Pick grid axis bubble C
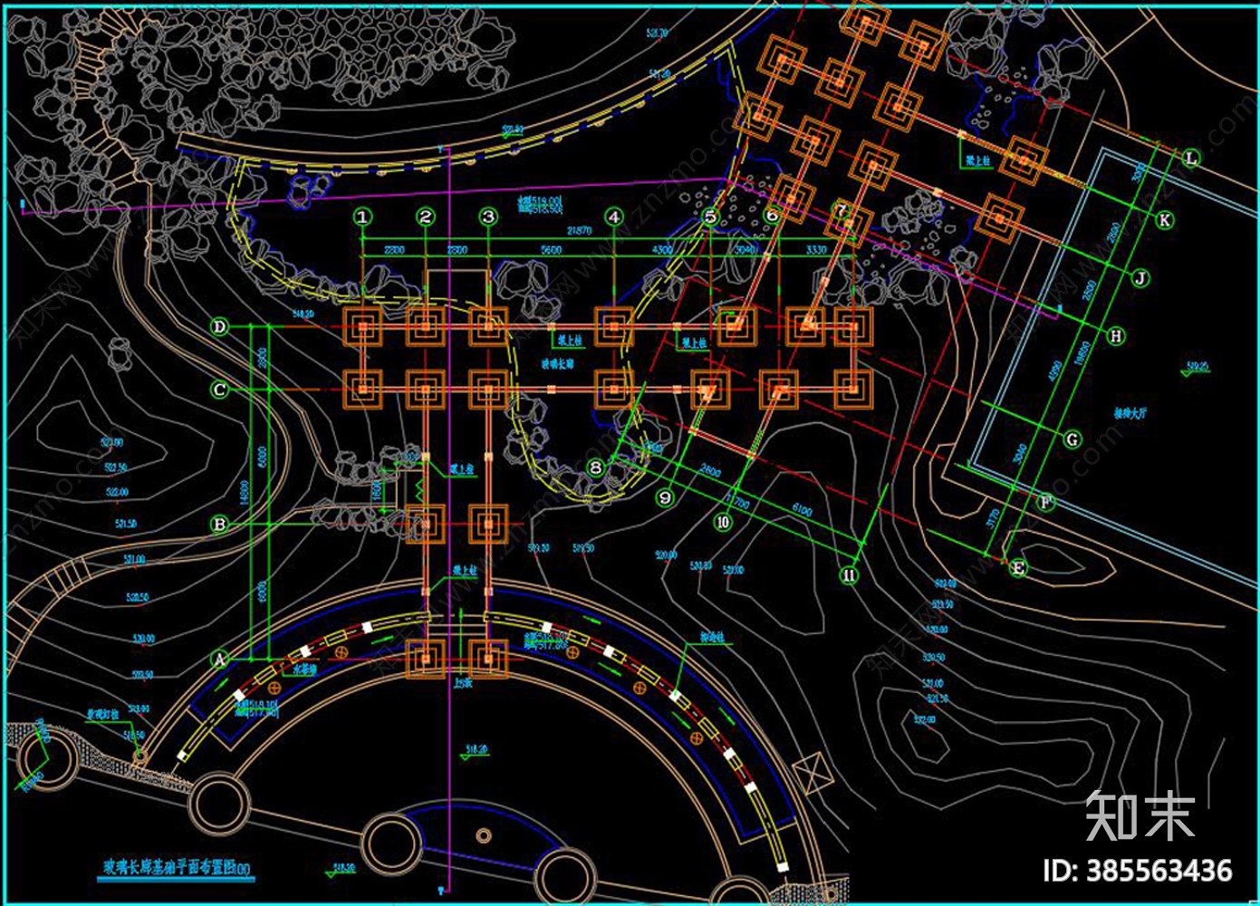The width and height of the screenshot is (1260, 906). [x=219, y=390]
